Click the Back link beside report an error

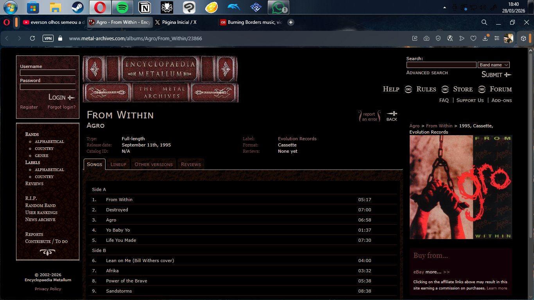pyautogui.click(x=392, y=116)
